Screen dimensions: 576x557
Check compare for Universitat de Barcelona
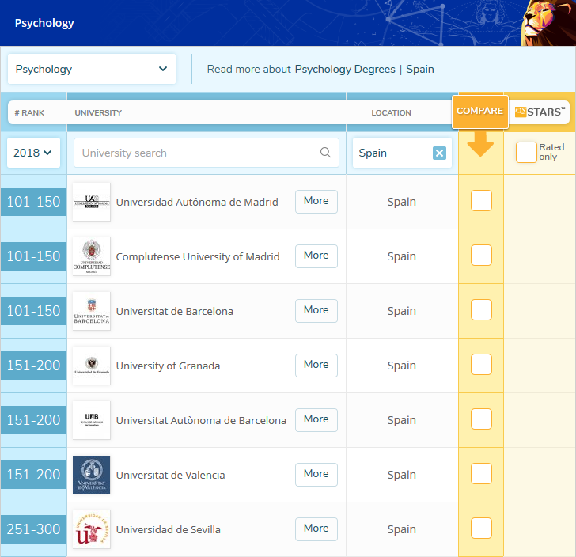pyautogui.click(x=481, y=309)
